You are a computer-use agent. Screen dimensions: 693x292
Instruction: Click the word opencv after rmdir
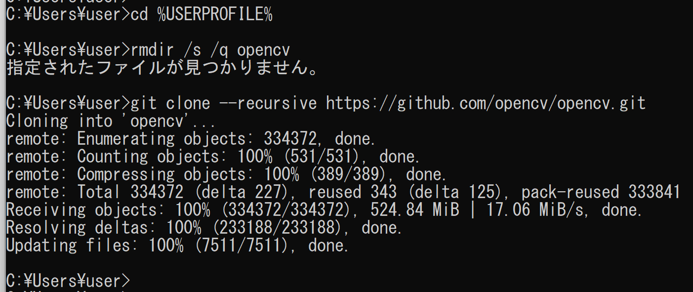coord(263,50)
